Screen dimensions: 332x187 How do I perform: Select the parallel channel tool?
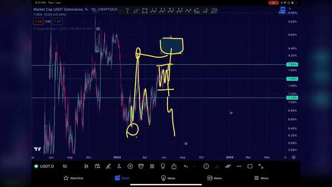point(205,11)
